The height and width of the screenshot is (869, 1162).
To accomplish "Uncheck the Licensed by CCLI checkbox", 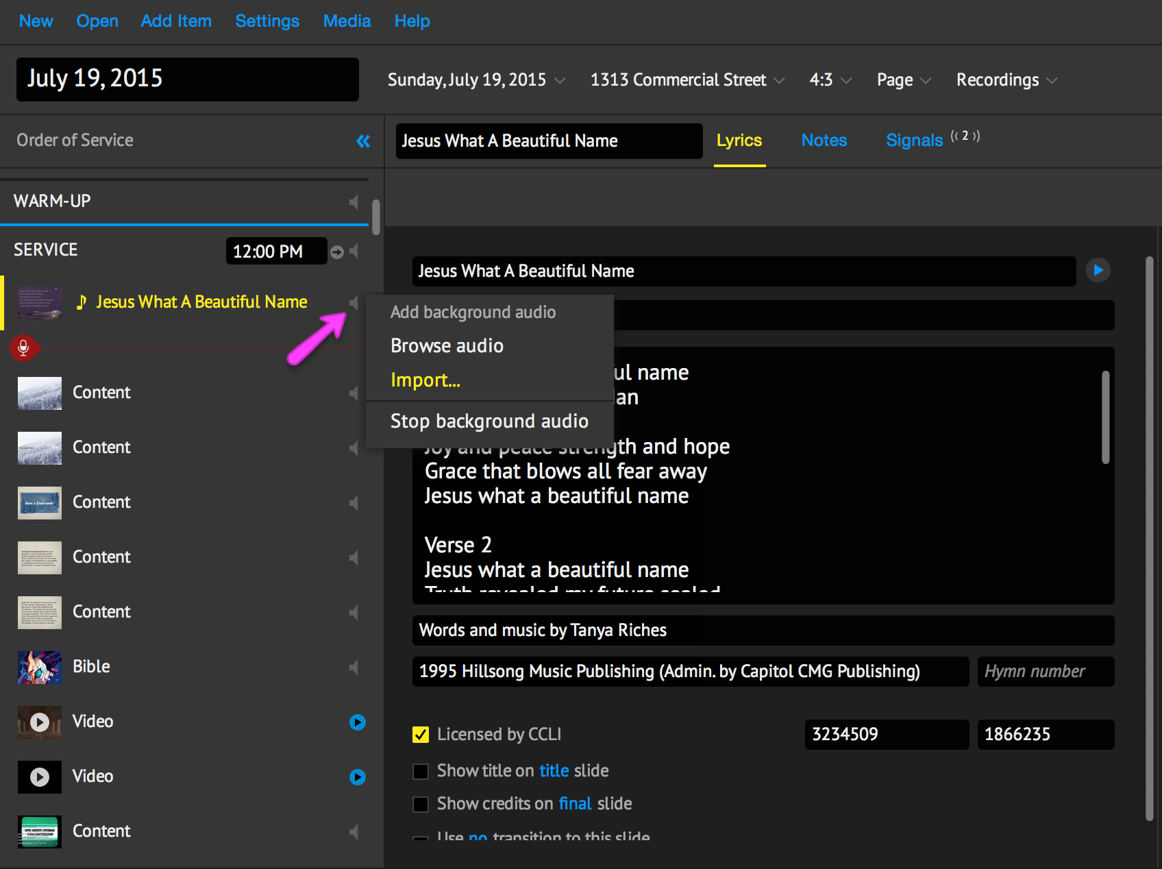I will click(x=421, y=735).
